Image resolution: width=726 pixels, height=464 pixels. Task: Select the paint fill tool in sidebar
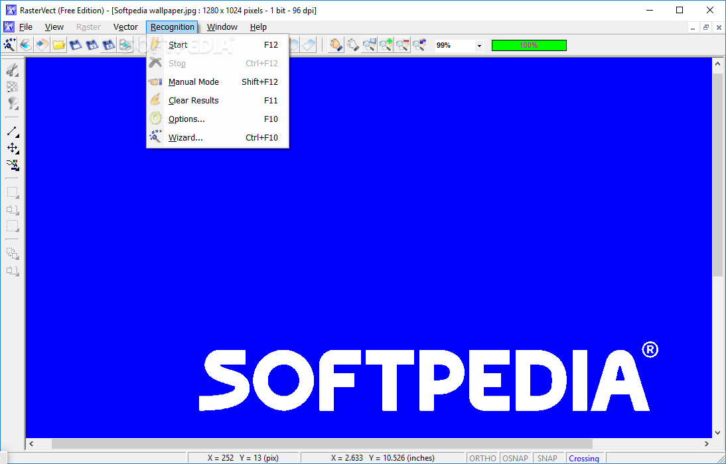coord(13,103)
